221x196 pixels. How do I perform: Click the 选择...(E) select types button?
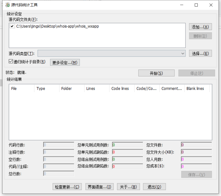tap(200, 53)
